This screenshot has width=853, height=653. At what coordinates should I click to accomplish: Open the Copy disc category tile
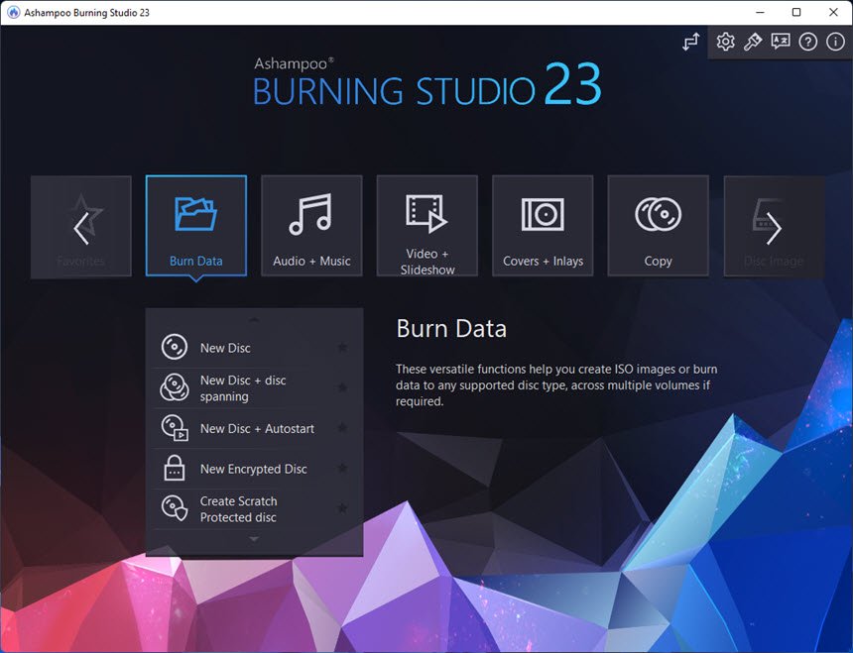[659, 226]
